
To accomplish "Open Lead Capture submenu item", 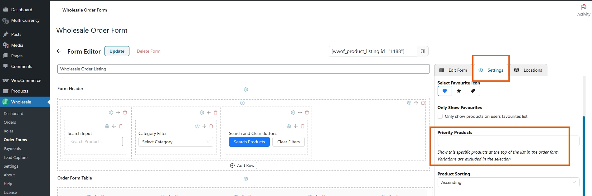I will pos(16,158).
